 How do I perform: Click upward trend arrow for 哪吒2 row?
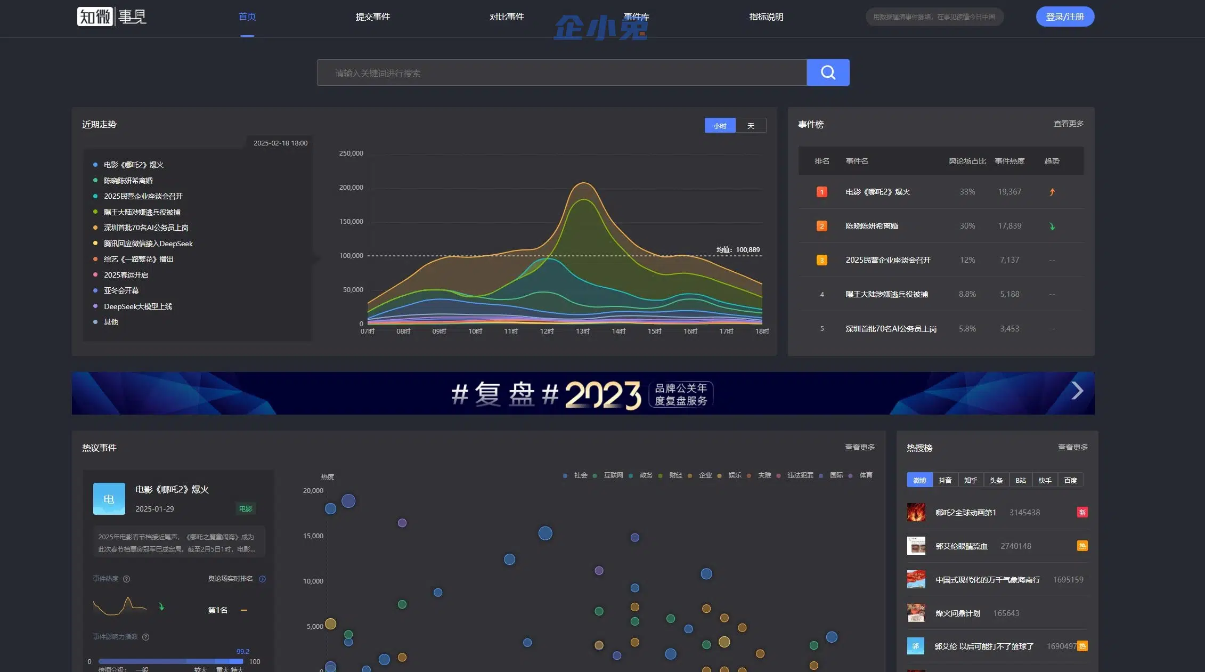[x=1052, y=192]
